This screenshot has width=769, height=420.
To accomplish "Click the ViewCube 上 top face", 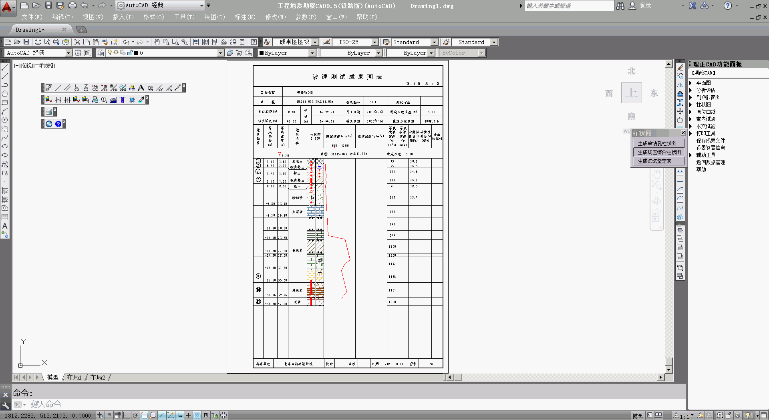I will 632,93.
